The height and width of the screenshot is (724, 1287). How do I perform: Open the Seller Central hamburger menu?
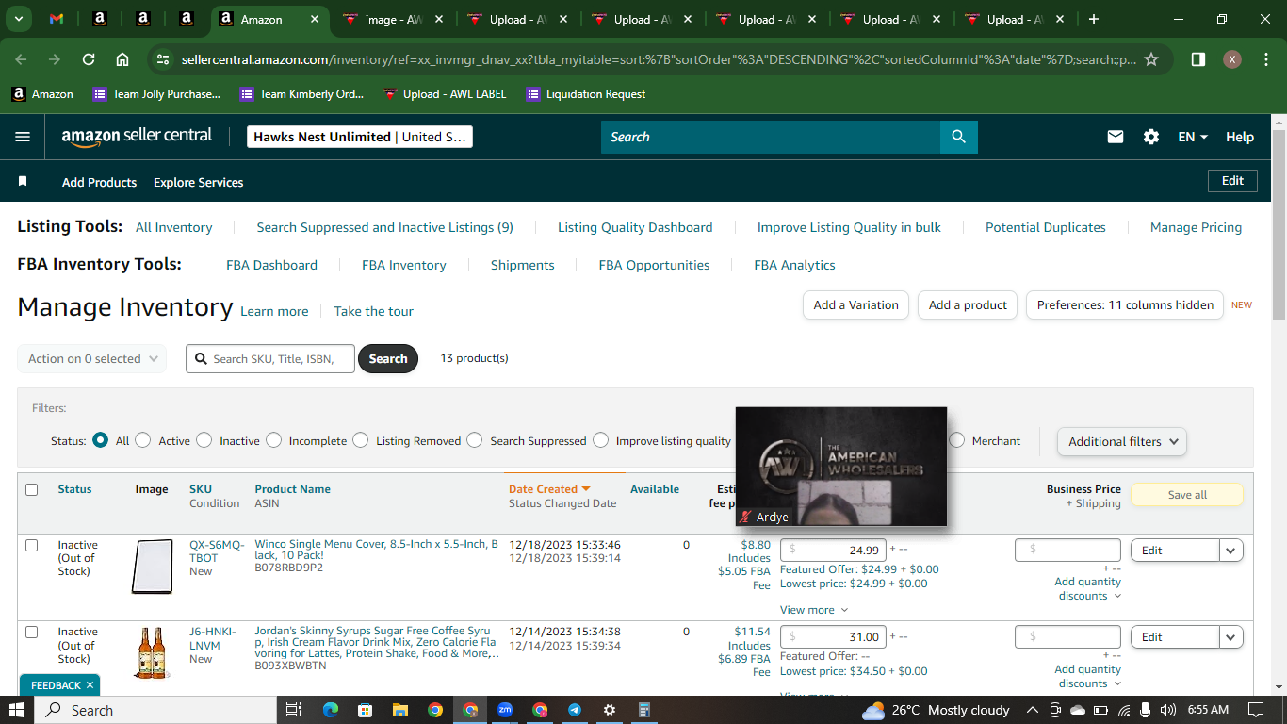click(23, 137)
